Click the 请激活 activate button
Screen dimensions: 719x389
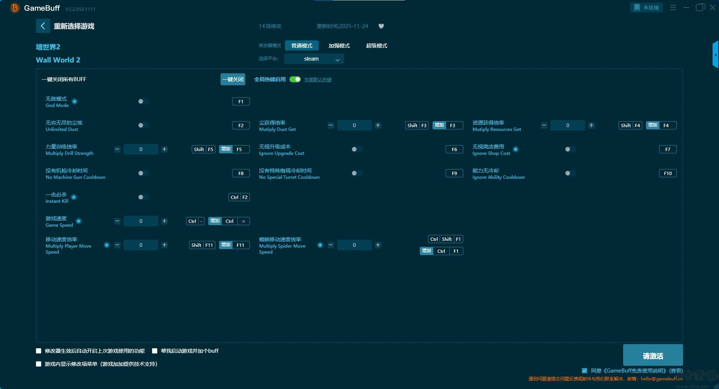pos(653,355)
